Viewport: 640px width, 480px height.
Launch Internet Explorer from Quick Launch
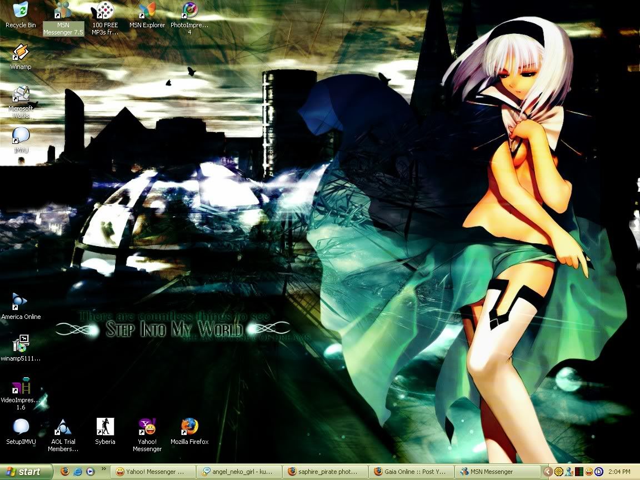point(78,472)
